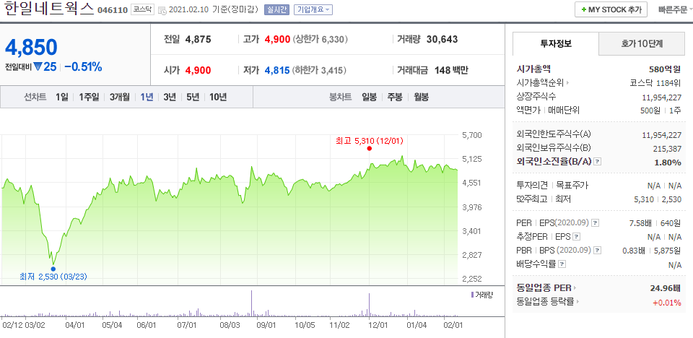Click 시가총액 value 580억원
Image resolution: width=693 pixels, height=338 pixels.
665,69
